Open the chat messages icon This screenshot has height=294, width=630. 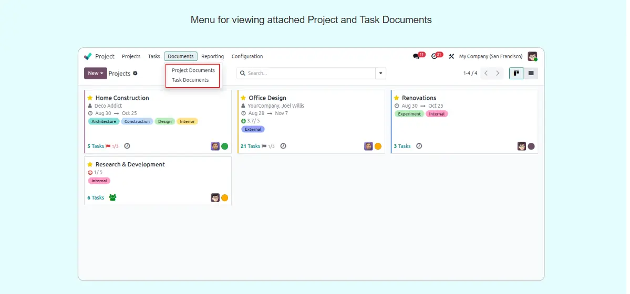pos(416,56)
